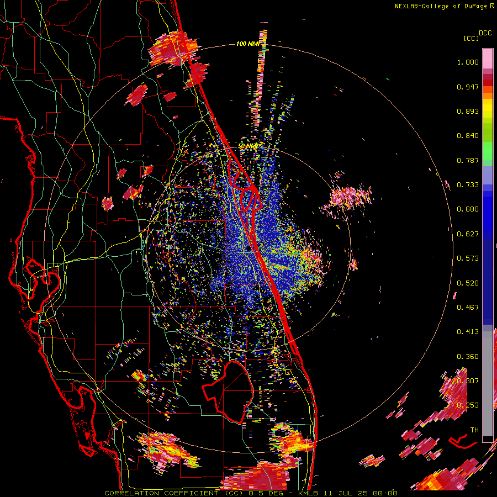Screen dimensions: 497x497
Task: Click the 0.360 scale value
Action: pyautogui.click(x=468, y=357)
